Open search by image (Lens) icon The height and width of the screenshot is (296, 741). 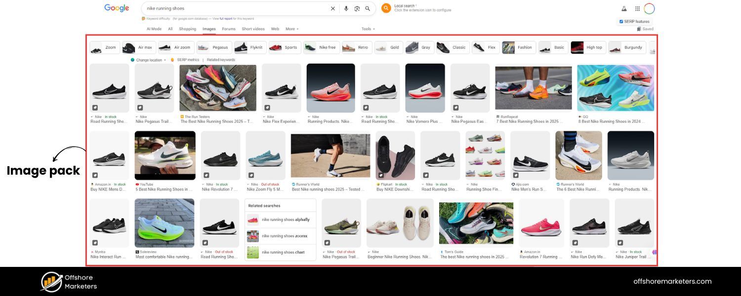[x=357, y=8]
